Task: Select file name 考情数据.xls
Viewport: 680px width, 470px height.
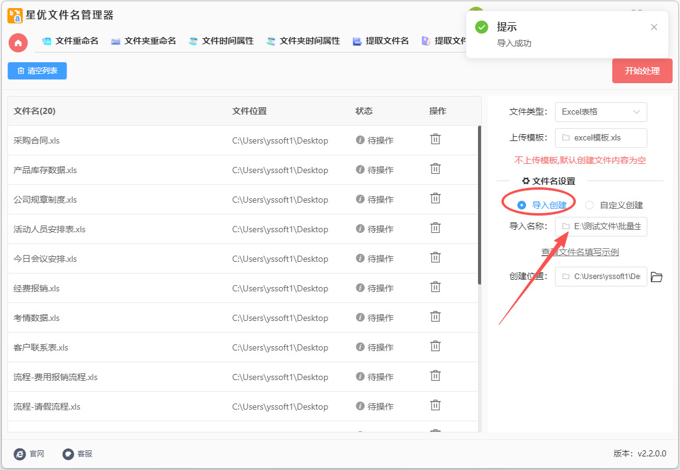Action: point(36,318)
